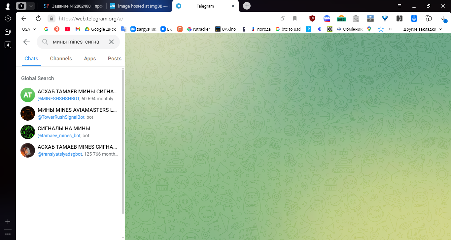Image resolution: width=451 pixels, height=240 pixels.
Task: Open the browser hamburger menu
Action: 399,6
